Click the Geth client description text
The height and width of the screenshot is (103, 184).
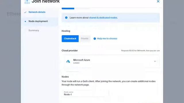(x=109, y=83)
